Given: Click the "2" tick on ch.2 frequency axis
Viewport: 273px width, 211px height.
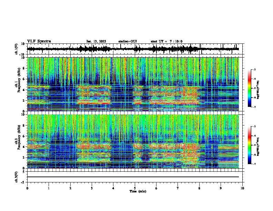Looking at the screenshot, I should (24, 158).
